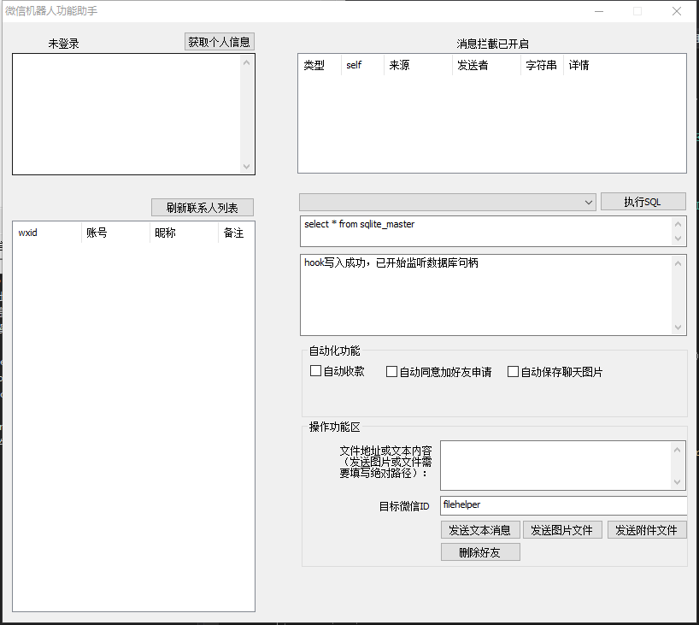Close the 微信机器人功能助手 window

click(677, 11)
